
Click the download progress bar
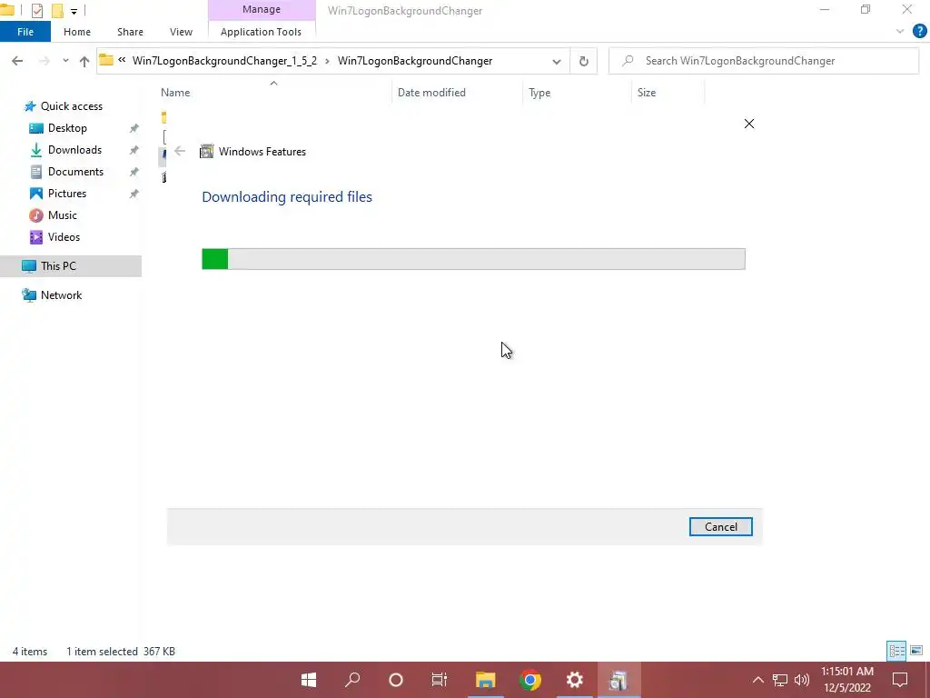click(473, 259)
